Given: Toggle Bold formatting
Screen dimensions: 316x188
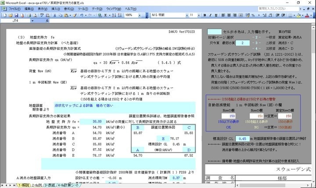Looking at the screenshot, I should click(x=205, y=15).
